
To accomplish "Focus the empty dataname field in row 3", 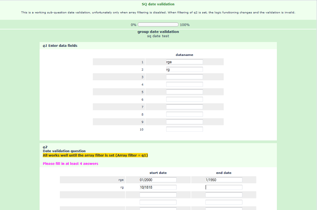I will pyautogui.click(x=184, y=77).
